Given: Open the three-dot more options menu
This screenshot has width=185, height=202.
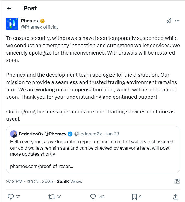Looking at the screenshot, I should 177,21.
